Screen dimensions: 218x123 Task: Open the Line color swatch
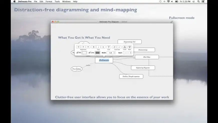point(97,53)
